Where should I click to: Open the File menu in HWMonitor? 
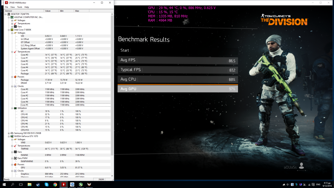point(6,7)
